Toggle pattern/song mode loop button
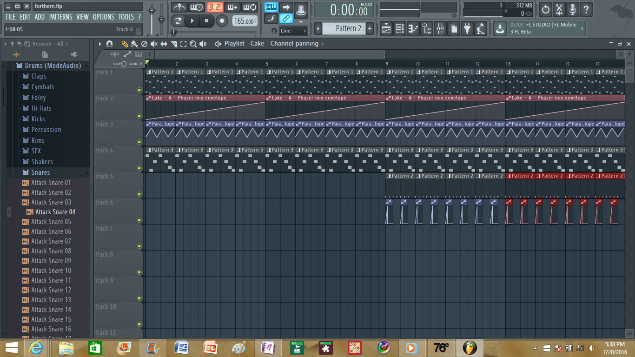The height and width of the screenshot is (357, 635). pyautogui.click(x=179, y=20)
